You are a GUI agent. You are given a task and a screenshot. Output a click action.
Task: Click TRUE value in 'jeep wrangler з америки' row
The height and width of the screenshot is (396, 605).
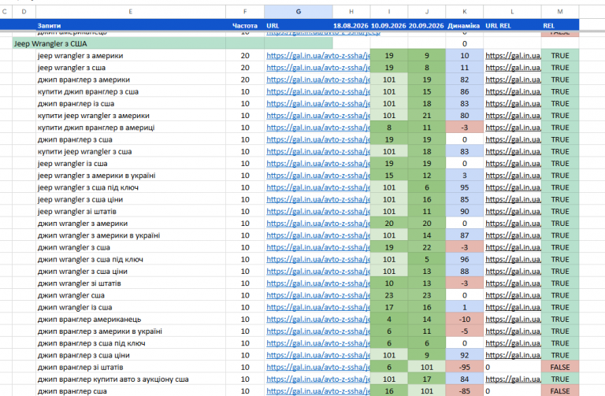(x=560, y=56)
